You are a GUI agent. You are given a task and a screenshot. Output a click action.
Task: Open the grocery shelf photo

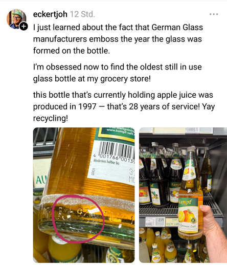[183, 195]
